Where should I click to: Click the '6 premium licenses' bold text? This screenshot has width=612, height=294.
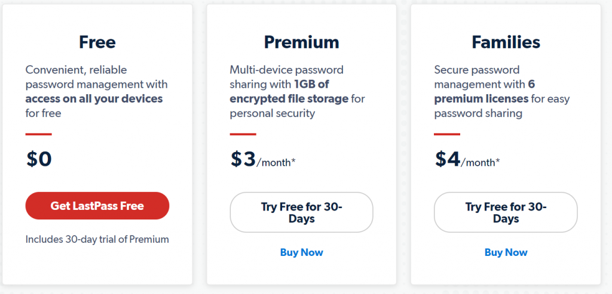coord(484,91)
